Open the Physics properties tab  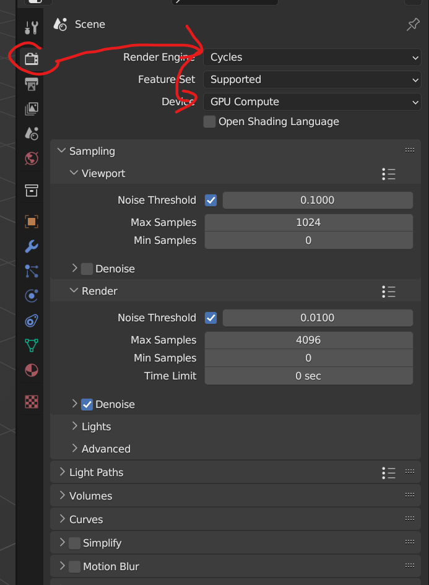tap(31, 296)
